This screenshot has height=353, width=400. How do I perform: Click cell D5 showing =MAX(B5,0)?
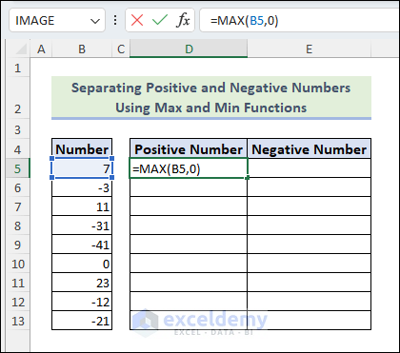click(x=189, y=168)
